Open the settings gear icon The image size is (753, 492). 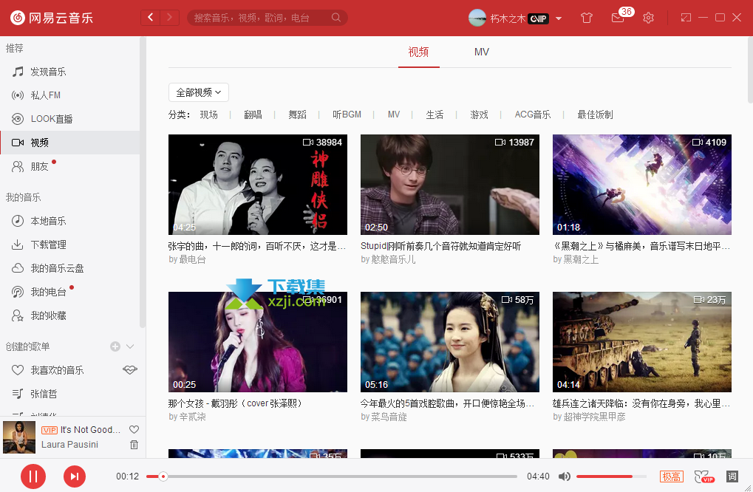click(648, 18)
